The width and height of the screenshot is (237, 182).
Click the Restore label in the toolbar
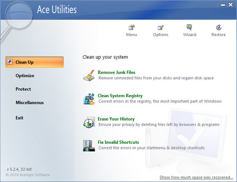pyautogui.click(x=219, y=35)
